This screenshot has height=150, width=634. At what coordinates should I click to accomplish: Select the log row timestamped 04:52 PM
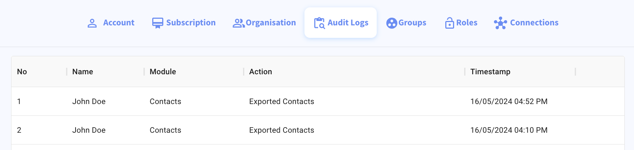pos(318,101)
